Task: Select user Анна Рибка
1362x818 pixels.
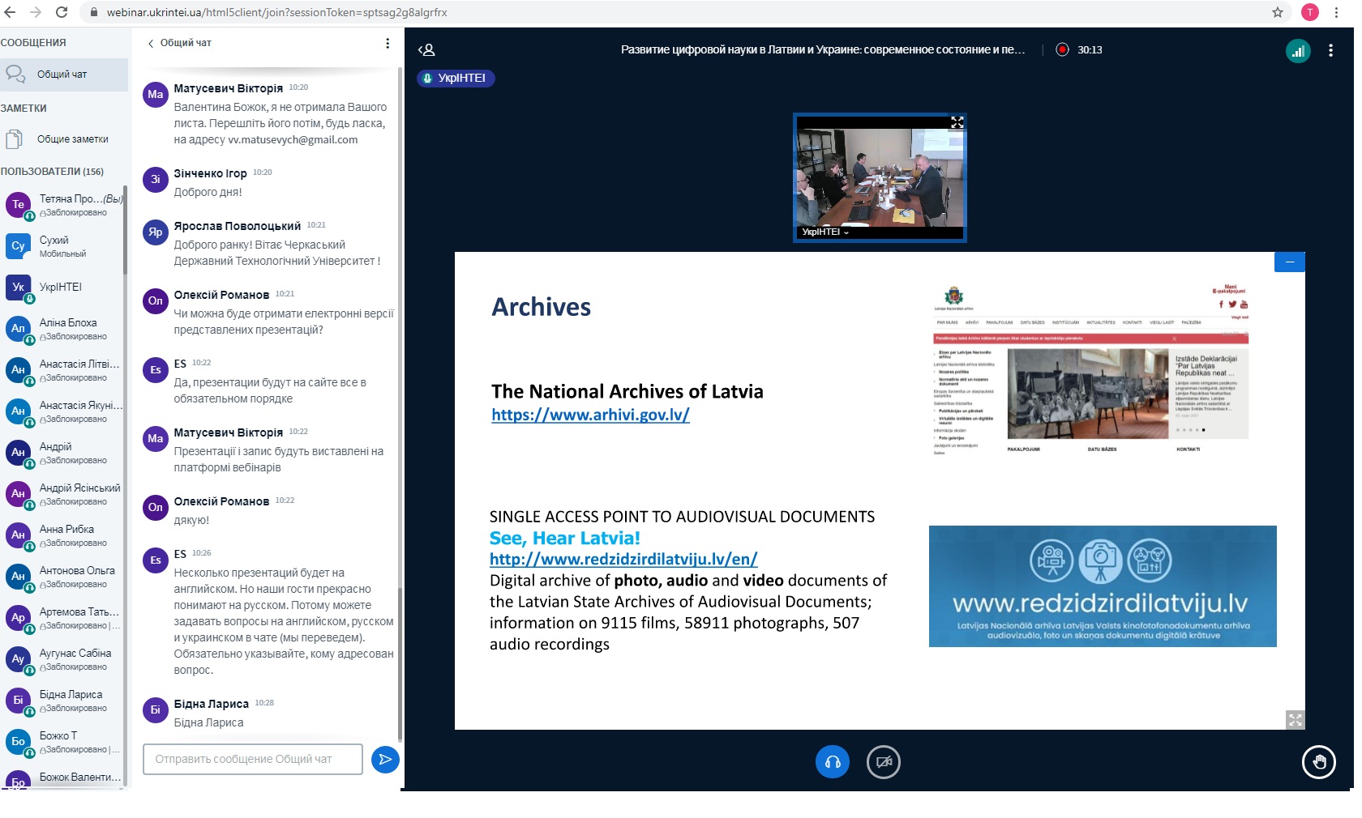Action: 62,535
